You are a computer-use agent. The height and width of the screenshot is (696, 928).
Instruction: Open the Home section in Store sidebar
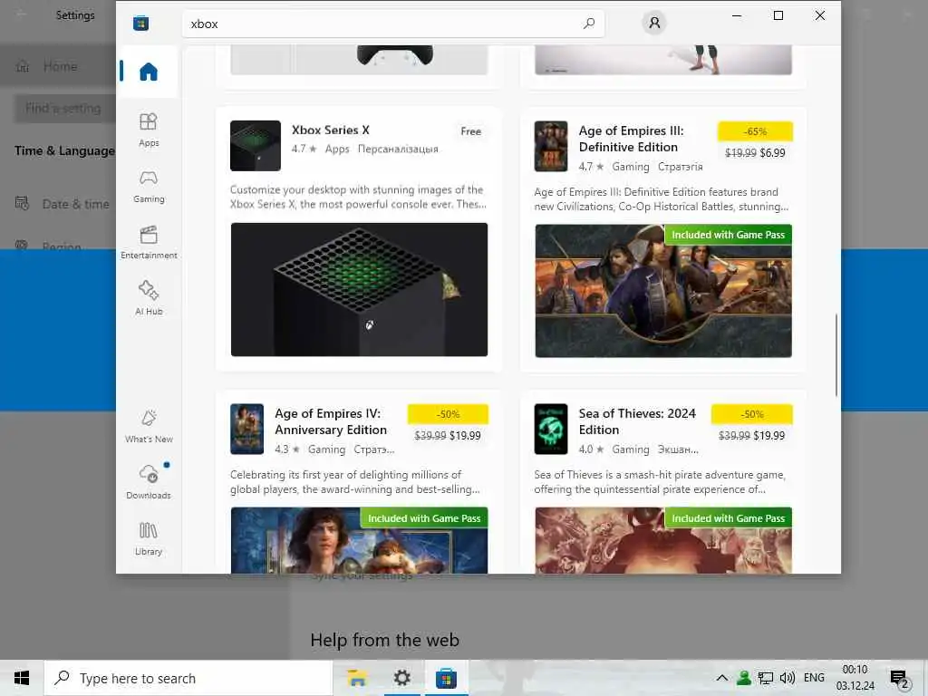point(149,72)
